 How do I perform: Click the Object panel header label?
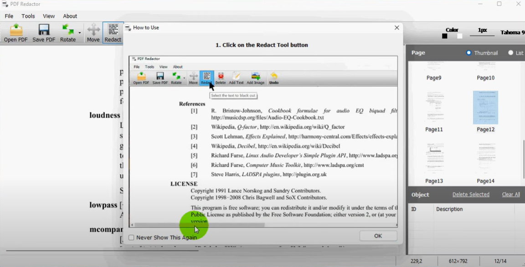pos(420,195)
